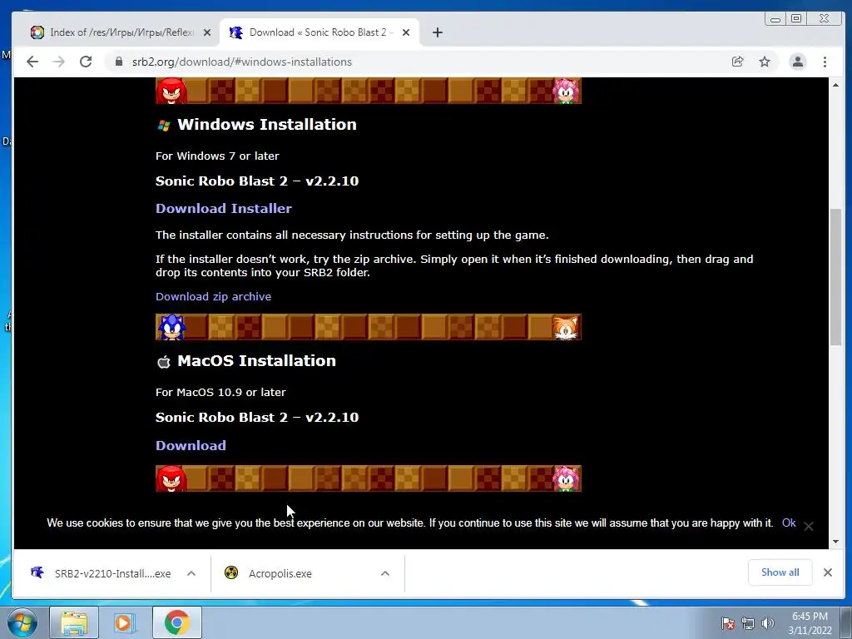
Task: Open the Windows Start menu
Action: coord(22,622)
